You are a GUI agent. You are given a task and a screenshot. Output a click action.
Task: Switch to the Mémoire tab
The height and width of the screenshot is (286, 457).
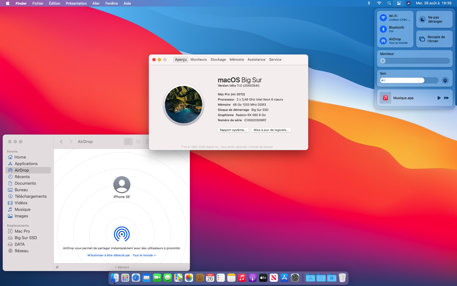click(237, 60)
